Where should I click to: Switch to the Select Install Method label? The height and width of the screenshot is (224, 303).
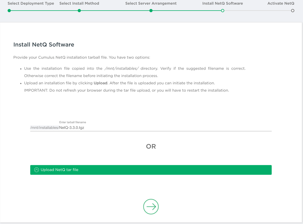pyautogui.click(x=79, y=4)
